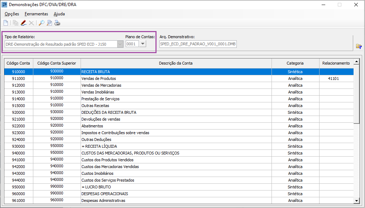Image resolution: width=365 pixels, height=208 pixels.
Task: Select the Vendas de Produtos row
Action: click(179, 78)
